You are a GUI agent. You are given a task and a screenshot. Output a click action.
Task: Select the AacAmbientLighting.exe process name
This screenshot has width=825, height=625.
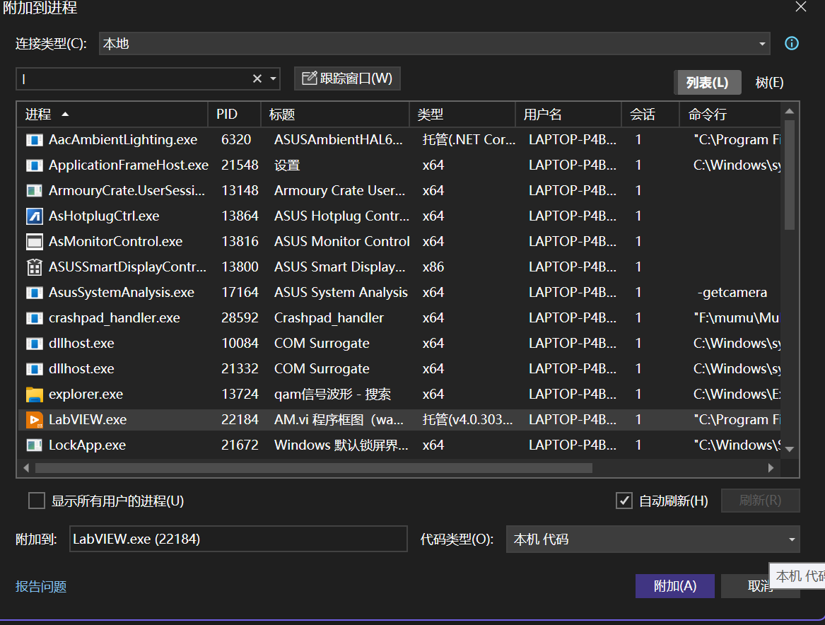pos(123,140)
